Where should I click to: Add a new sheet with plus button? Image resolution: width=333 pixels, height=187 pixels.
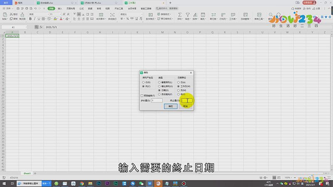pos(35,173)
